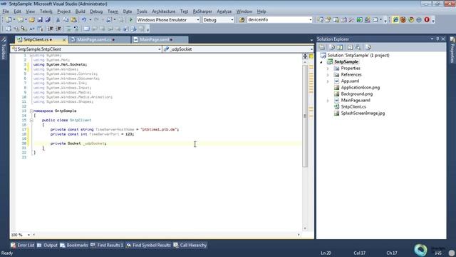Collapse the namespace SntpSample outlining block
Viewport: 456px width, 257px height.
[31, 111]
